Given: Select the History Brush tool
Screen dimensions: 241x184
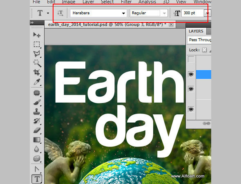Looking at the screenshot, I should 37,121.
